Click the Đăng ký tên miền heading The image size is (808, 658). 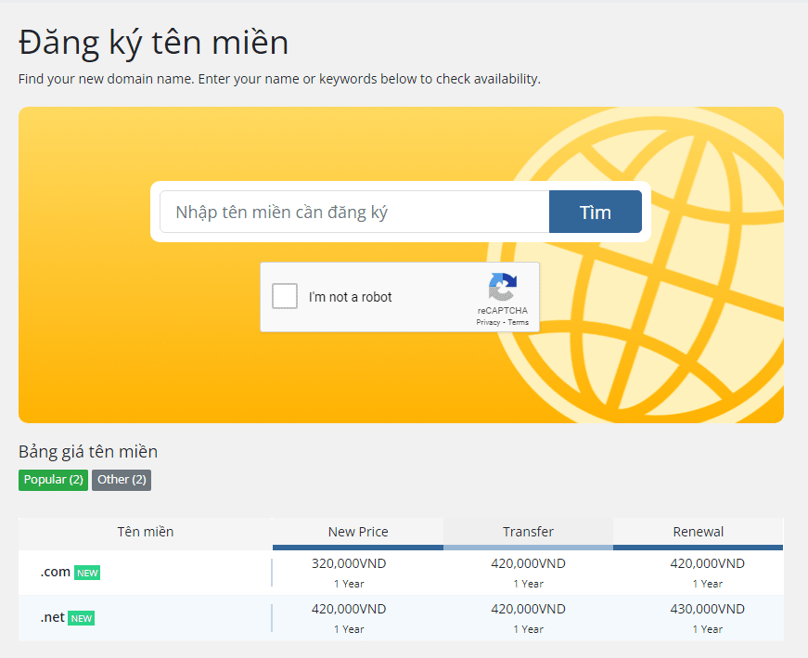coord(154,43)
